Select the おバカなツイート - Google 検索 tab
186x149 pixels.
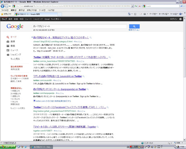36,14
